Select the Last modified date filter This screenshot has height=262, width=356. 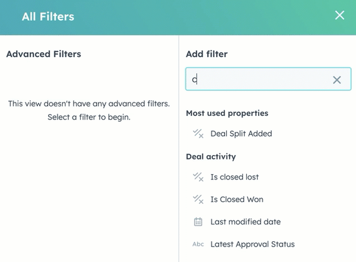point(245,222)
